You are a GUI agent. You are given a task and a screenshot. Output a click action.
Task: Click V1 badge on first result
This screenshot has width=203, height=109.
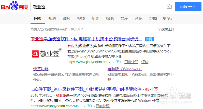[x=119, y=62]
